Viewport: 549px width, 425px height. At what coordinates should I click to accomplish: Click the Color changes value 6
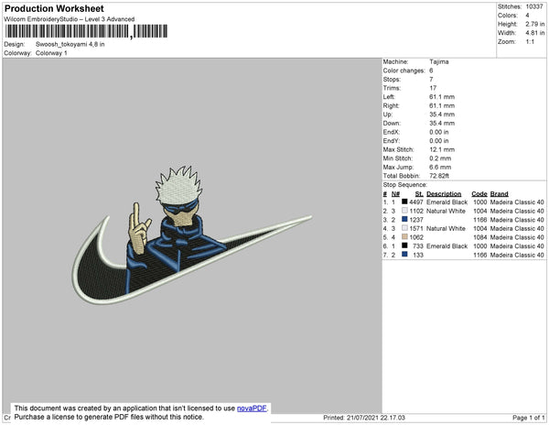coord(431,71)
